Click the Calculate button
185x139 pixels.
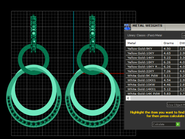(166, 124)
